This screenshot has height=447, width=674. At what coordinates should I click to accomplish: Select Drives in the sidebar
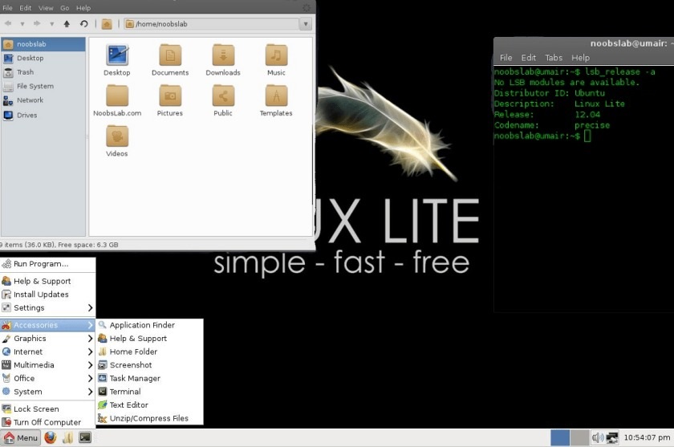(x=43, y=116)
